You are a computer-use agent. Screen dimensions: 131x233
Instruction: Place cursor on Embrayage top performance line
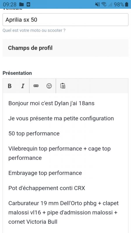[x=45, y=173]
